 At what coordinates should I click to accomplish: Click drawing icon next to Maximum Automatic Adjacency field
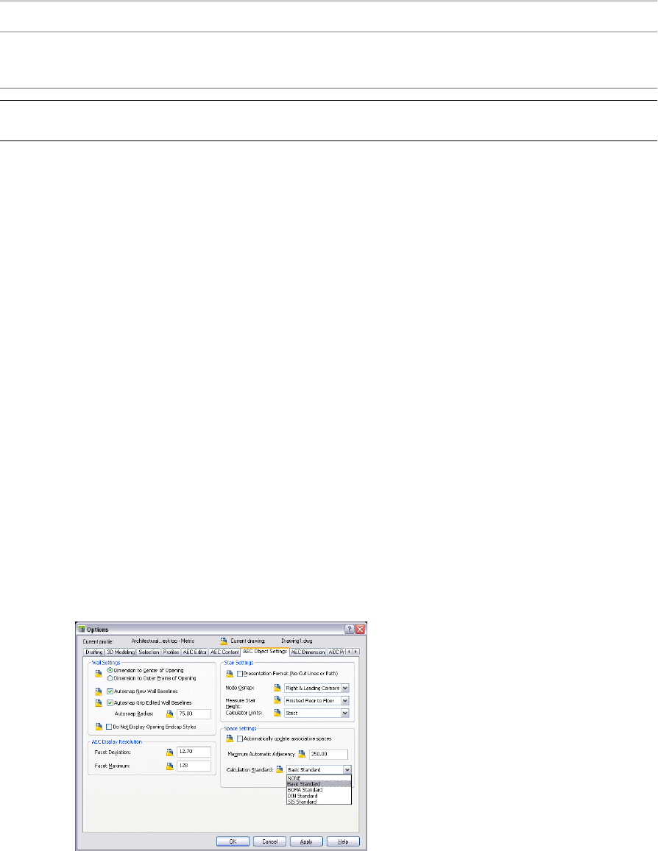point(302,754)
